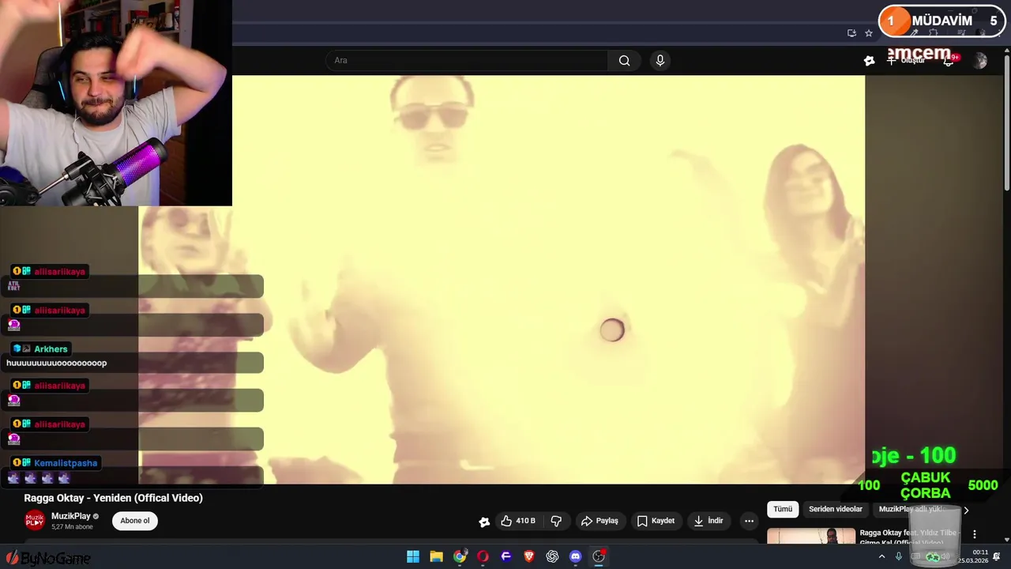Click the '5,27 Mn abone' subscriber count
The height and width of the screenshot is (569, 1011).
(72, 527)
